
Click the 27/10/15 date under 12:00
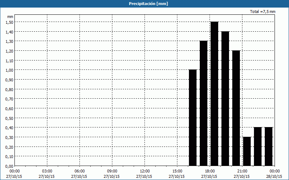click(144, 176)
